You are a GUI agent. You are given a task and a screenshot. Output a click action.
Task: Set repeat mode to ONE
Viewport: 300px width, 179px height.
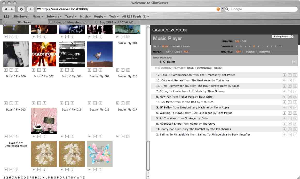[x=177, y=52]
